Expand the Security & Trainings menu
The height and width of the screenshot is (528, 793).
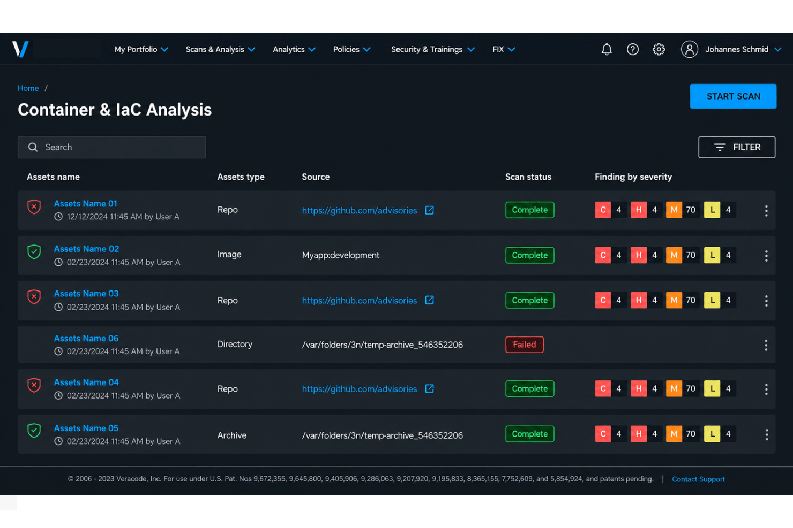click(433, 49)
